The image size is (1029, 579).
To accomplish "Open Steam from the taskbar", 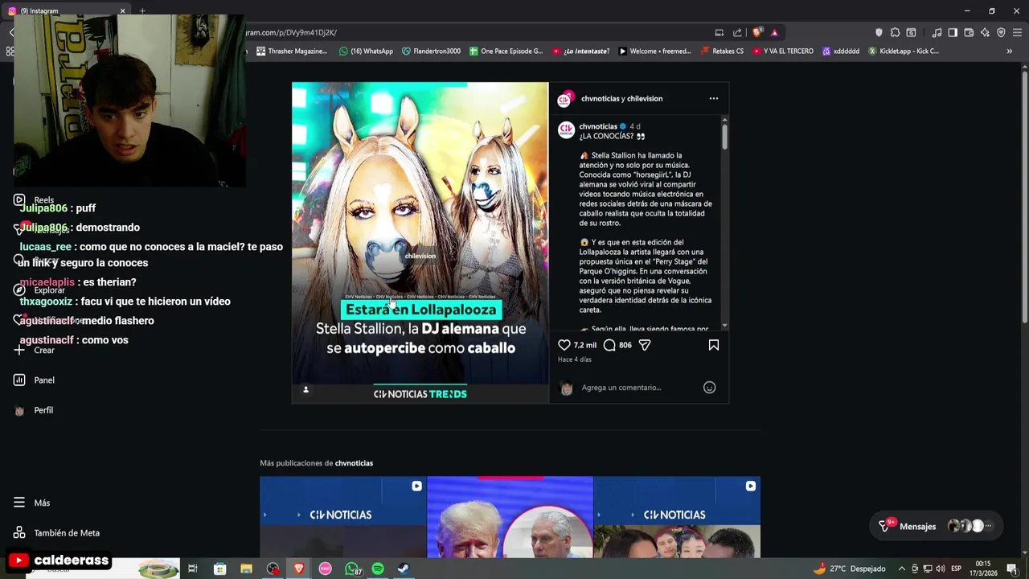I will pos(404,569).
